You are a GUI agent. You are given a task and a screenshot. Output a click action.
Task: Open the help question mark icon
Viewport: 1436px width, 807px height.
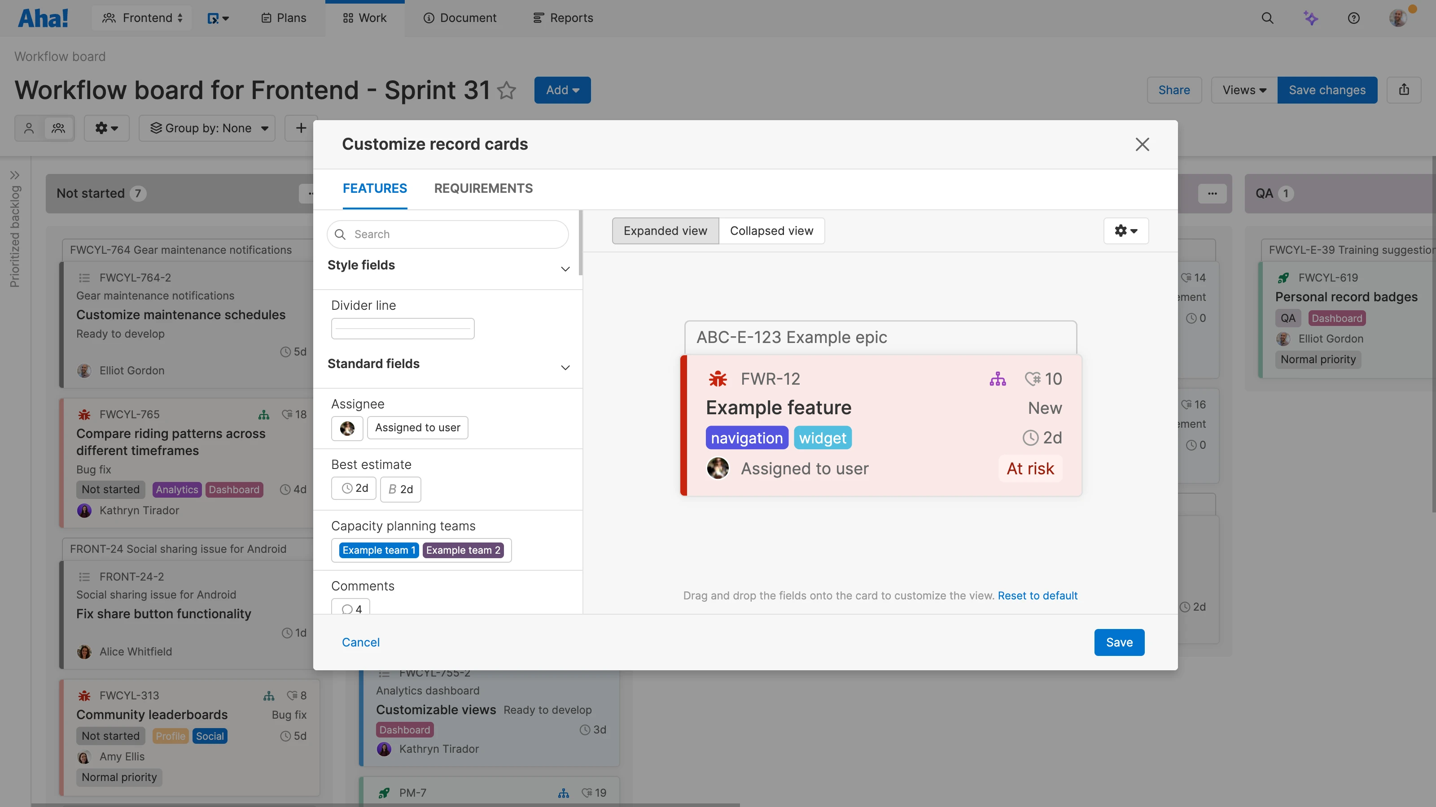(1354, 17)
